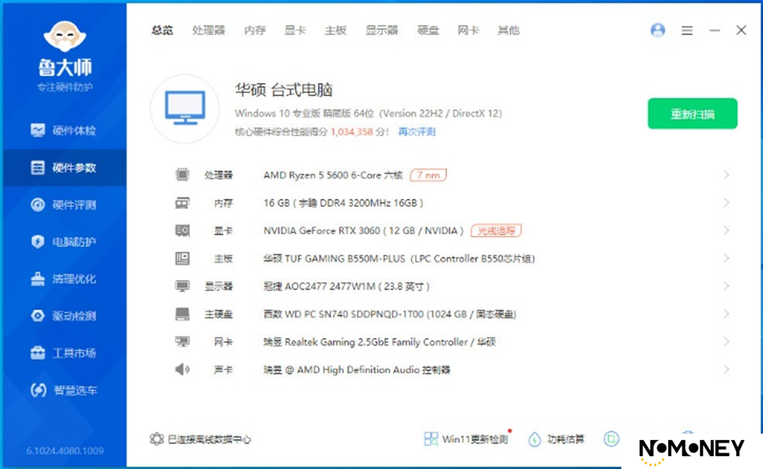This screenshot has height=469, width=763.
Task: Click the 光线追踪 badge
Action: (x=497, y=231)
